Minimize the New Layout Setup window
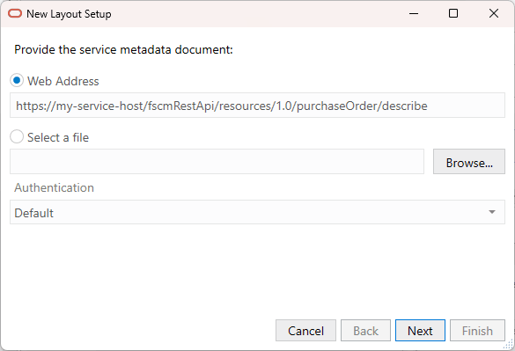The height and width of the screenshot is (351, 515). 414,13
